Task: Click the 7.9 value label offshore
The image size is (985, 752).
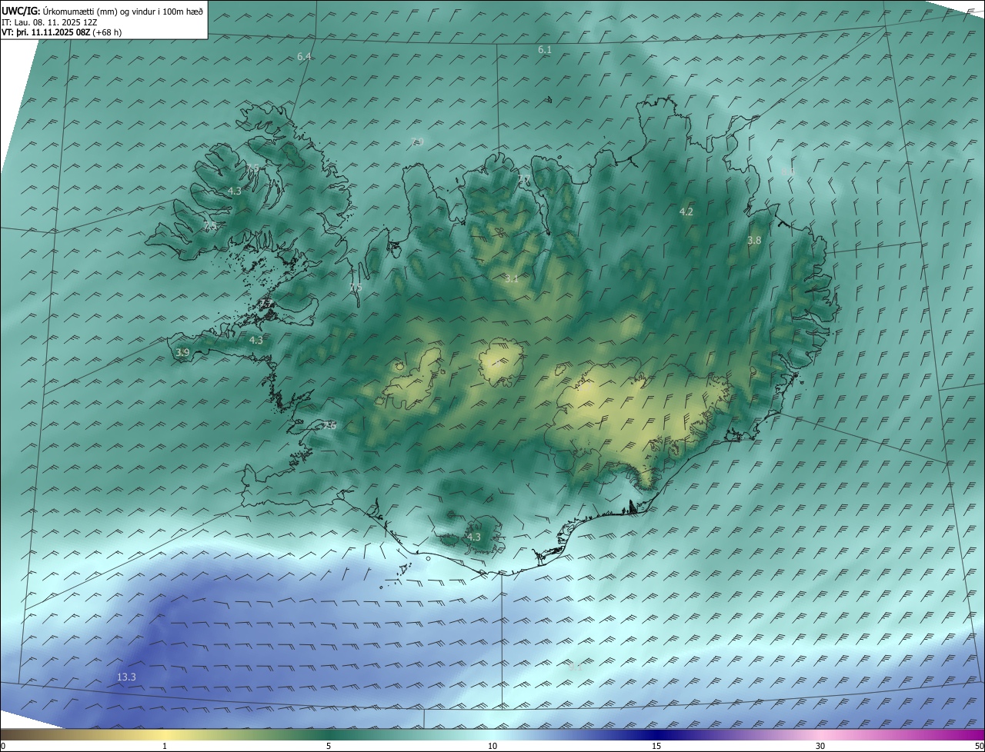Action: [x=417, y=141]
